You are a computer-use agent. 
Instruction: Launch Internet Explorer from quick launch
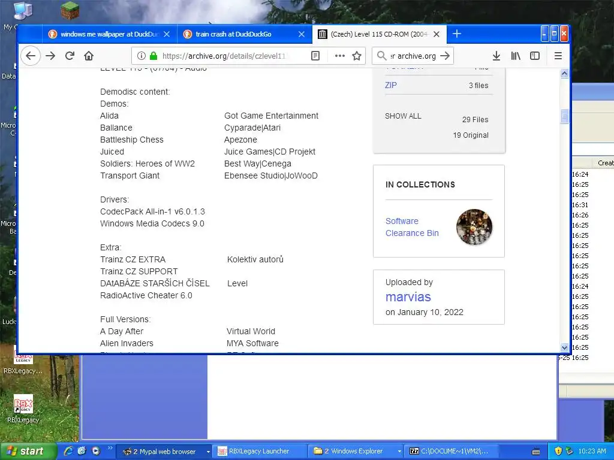[68, 451]
